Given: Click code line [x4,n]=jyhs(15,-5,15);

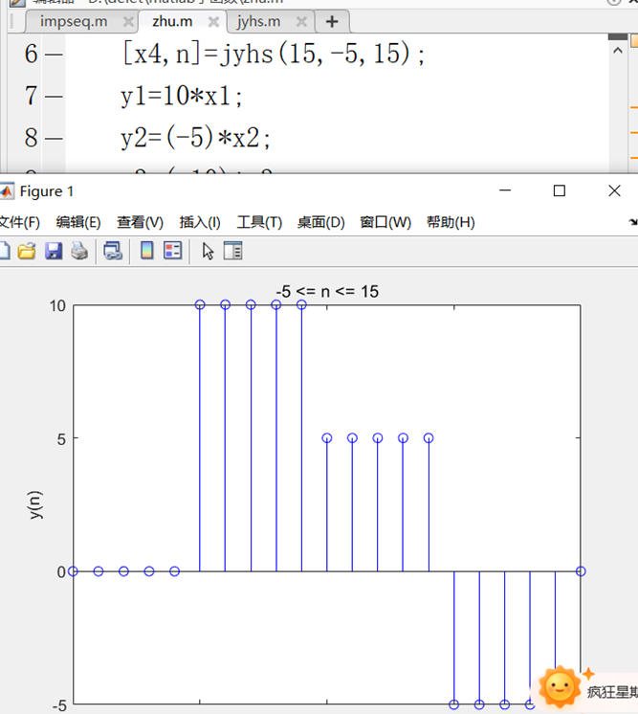Looking at the screenshot, I should (x=274, y=54).
